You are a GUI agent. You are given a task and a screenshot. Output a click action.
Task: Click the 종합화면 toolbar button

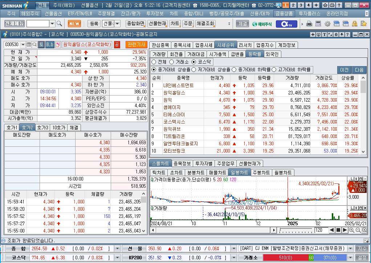pos(135,24)
